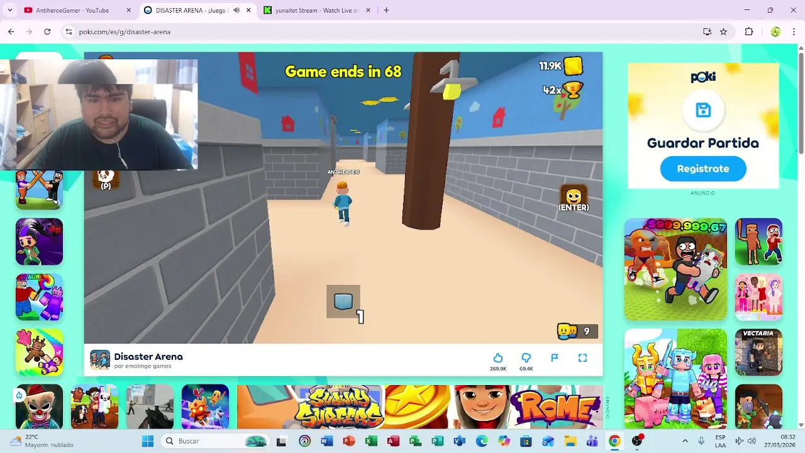This screenshot has height=453, width=805.
Task: Open the Rome game thumbnail
Action: (555, 406)
